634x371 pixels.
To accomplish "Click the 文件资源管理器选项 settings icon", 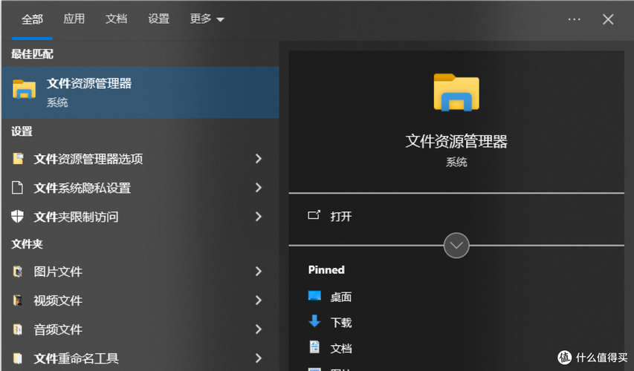I will tap(18, 159).
